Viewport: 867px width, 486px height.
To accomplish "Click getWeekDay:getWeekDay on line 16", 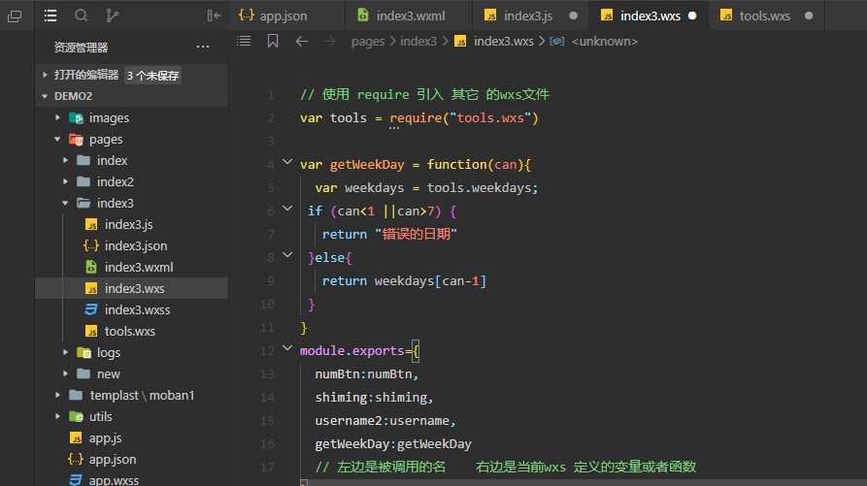I will point(393,444).
